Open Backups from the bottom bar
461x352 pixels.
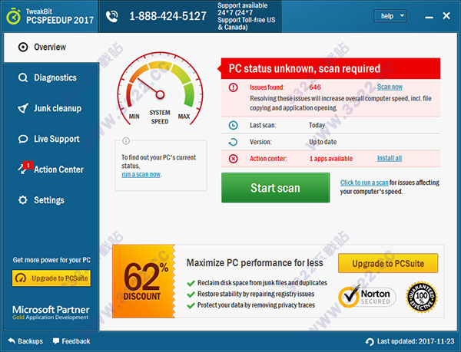25,341
